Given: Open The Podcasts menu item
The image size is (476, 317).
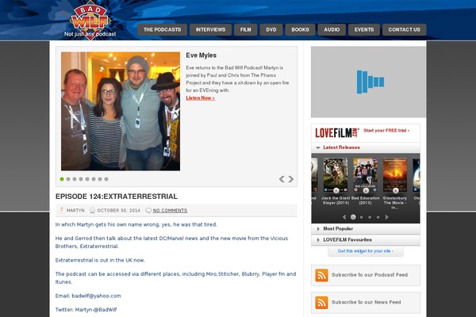Looking at the screenshot, I should (162, 30).
